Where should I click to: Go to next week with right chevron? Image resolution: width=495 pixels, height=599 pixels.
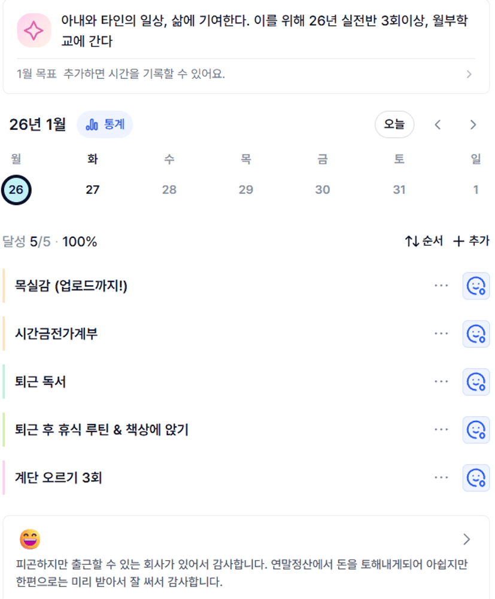pyautogui.click(x=473, y=124)
